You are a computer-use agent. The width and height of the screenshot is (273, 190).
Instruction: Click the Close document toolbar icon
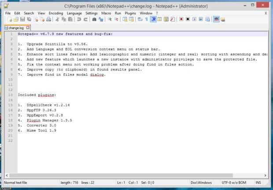pyautogui.click(x=36, y=19)
